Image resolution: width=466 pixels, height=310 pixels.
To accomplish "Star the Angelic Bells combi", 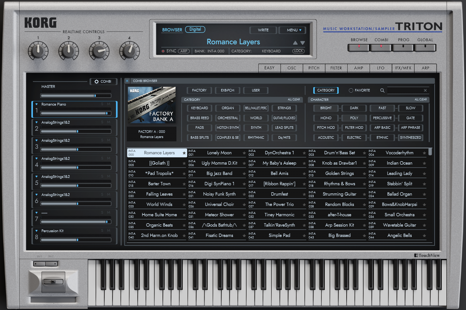I will coord(424,235).
